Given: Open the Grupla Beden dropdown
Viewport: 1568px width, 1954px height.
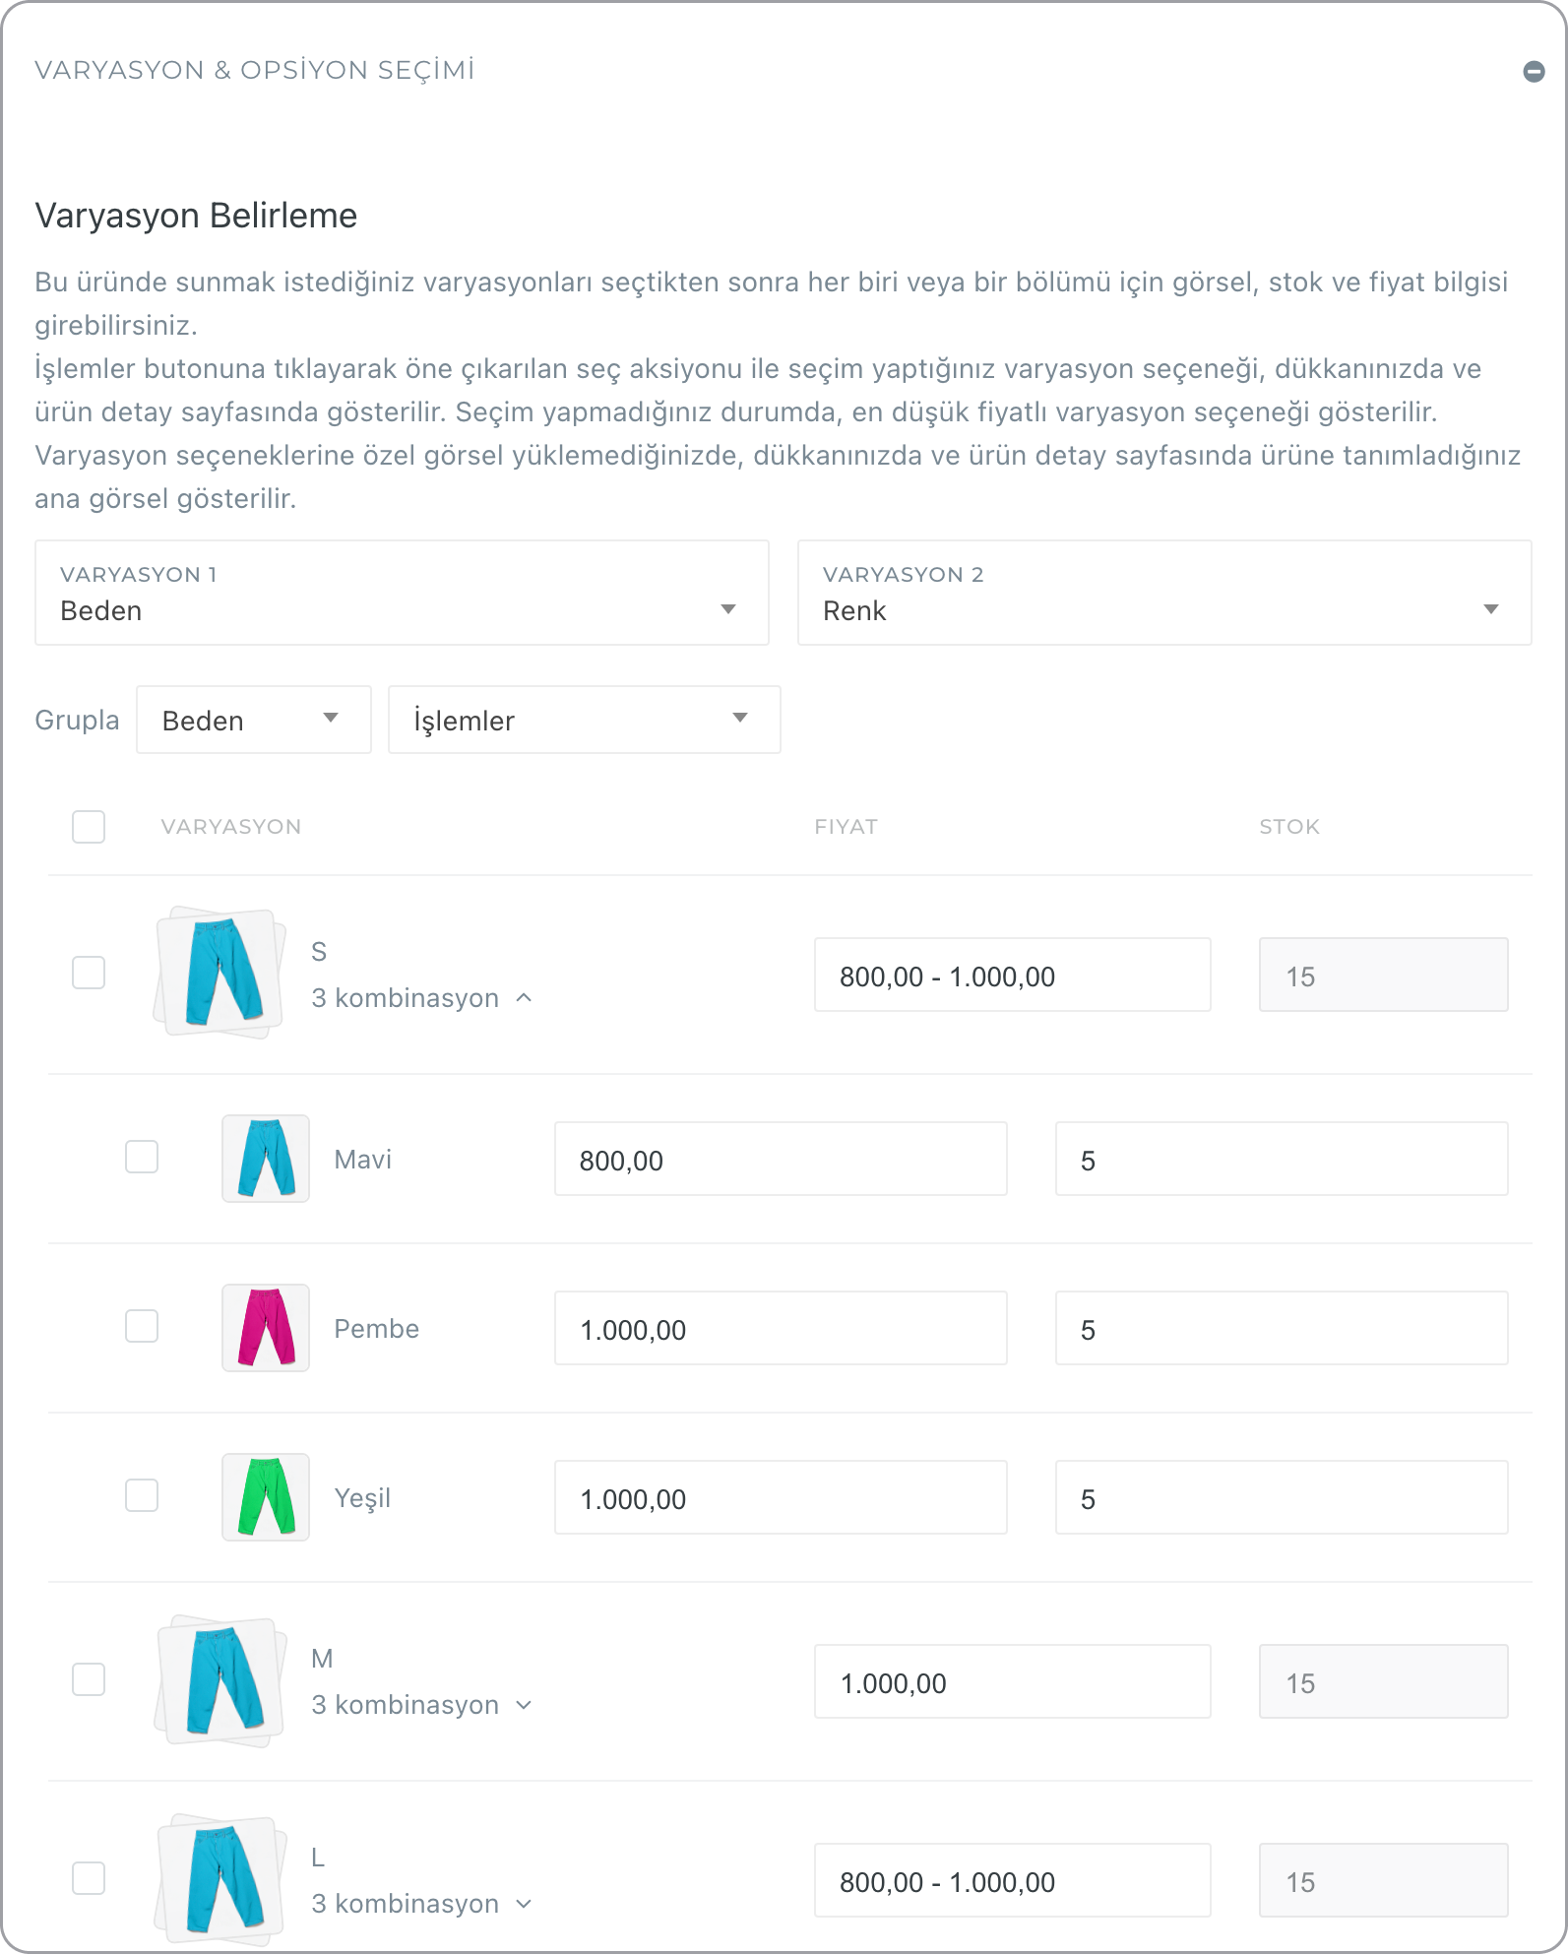Looking at the screenshot, I should (x=253, y=720).
